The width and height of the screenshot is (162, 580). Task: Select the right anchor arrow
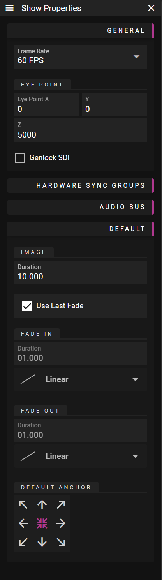[x=61, y=524]
